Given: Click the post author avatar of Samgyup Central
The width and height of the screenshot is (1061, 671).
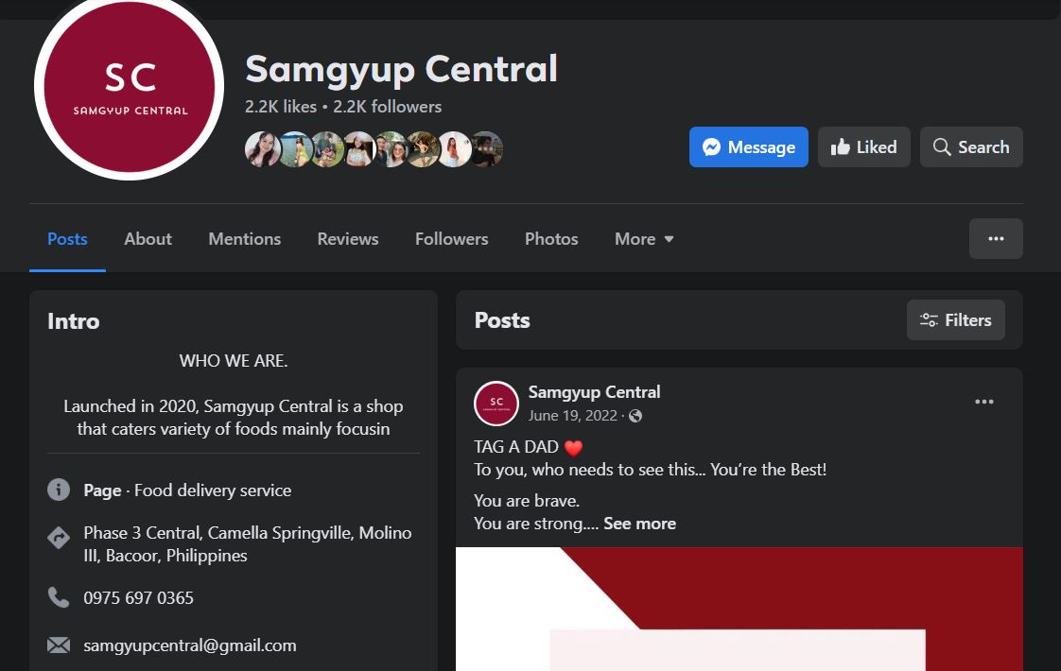Looking at the screenshot, I should (496, 404).
